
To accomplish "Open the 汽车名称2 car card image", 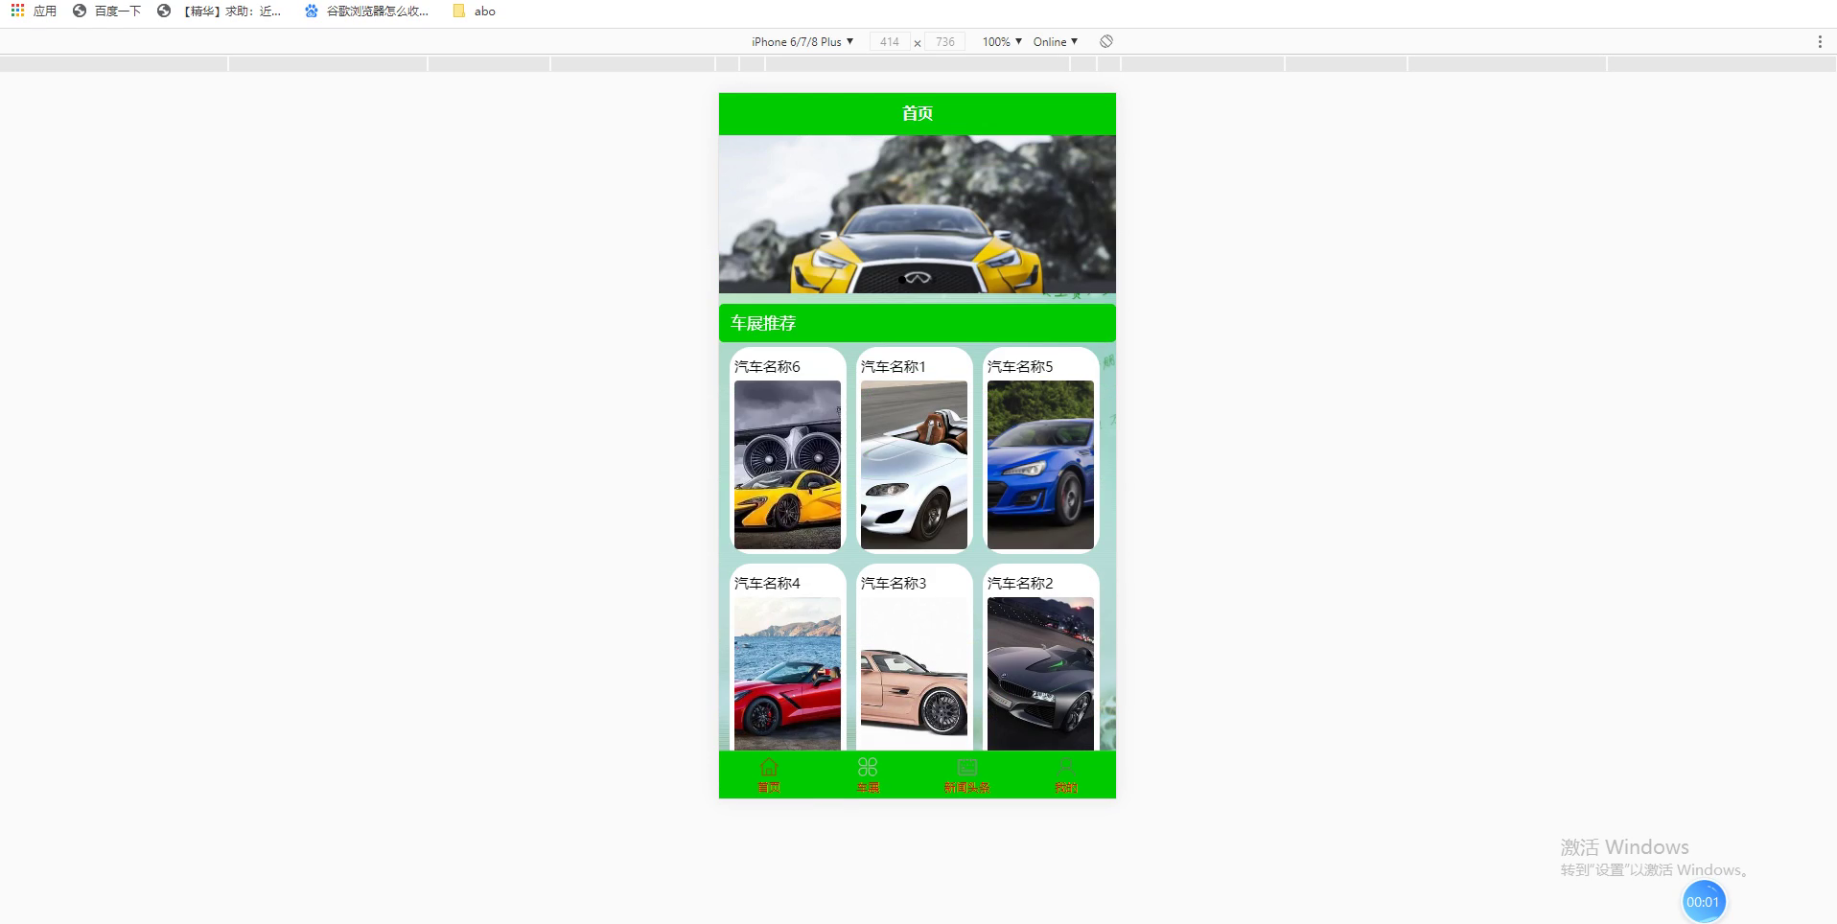I will 1040,674.
